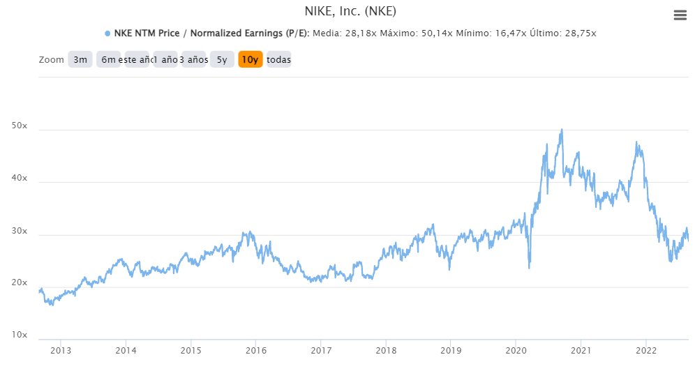Set zoom range to 5y
Screen dimensions: 695x371
(x=222, y=59)
